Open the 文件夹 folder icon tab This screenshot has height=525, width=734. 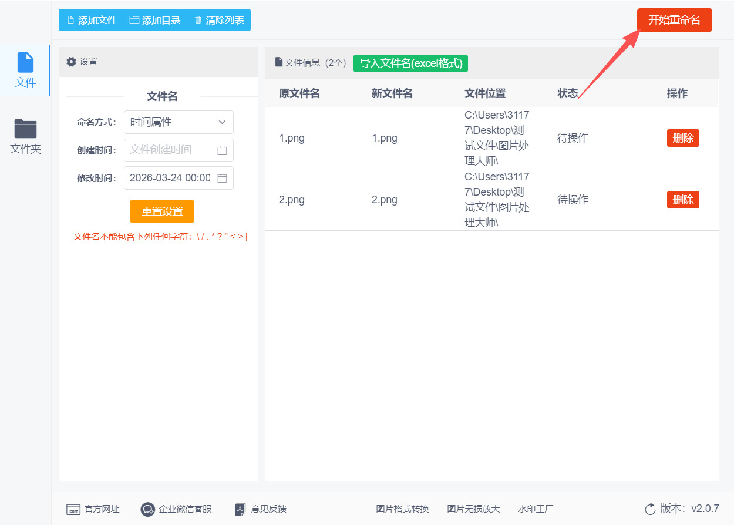pyautogui.click(x=25, y=129)
